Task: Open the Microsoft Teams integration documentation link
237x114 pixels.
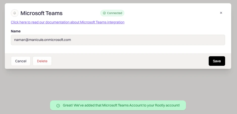Action: [x=67, y=22]
